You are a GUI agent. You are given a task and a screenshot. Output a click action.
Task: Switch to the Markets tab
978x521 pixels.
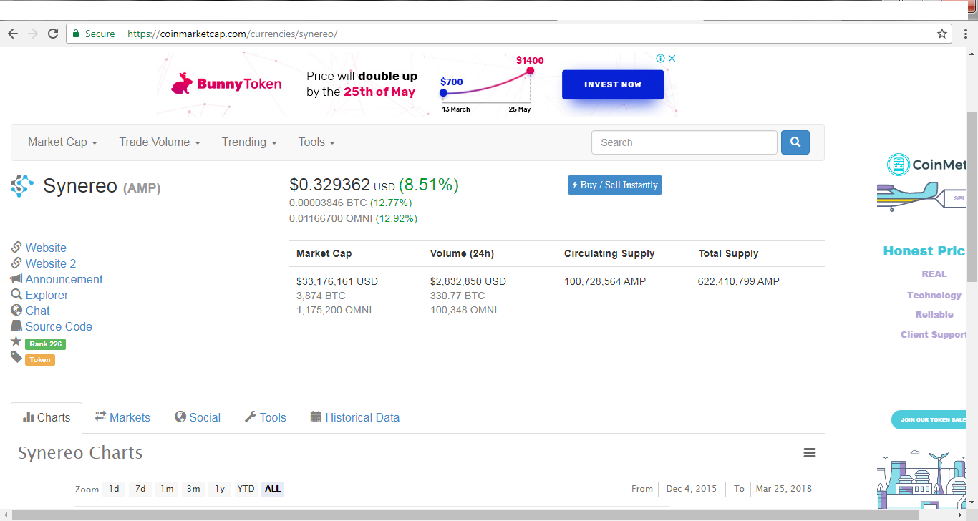122,417
